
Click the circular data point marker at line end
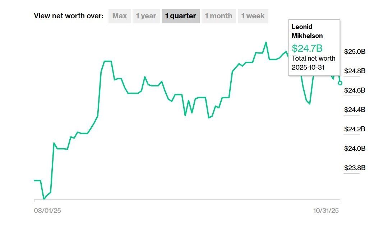coord(340,83)
